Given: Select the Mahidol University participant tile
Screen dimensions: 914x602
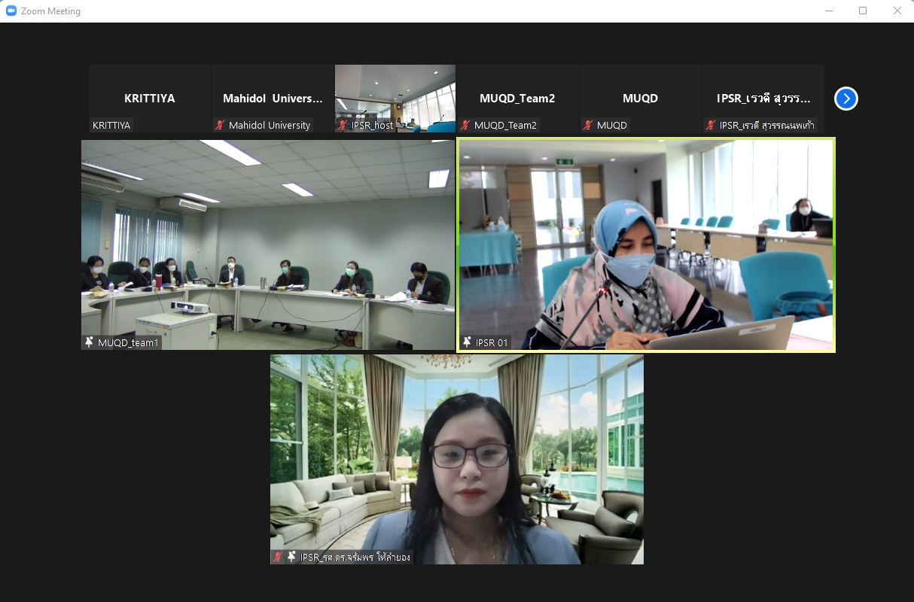Looking at the screenshot, I should [273, 98].
